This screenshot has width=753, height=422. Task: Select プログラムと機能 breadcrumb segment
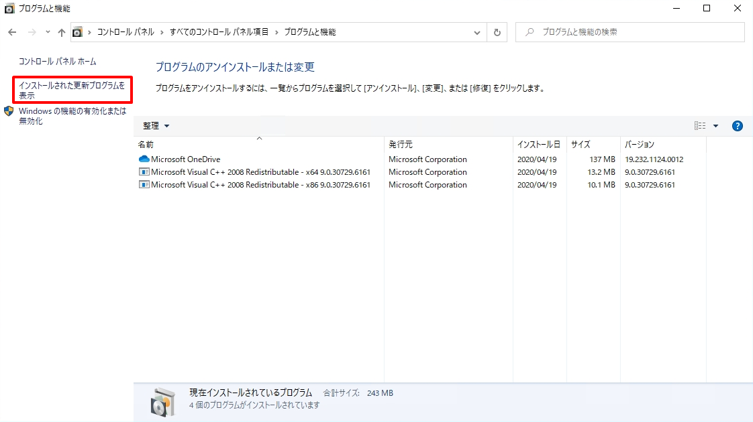(310, 32)
